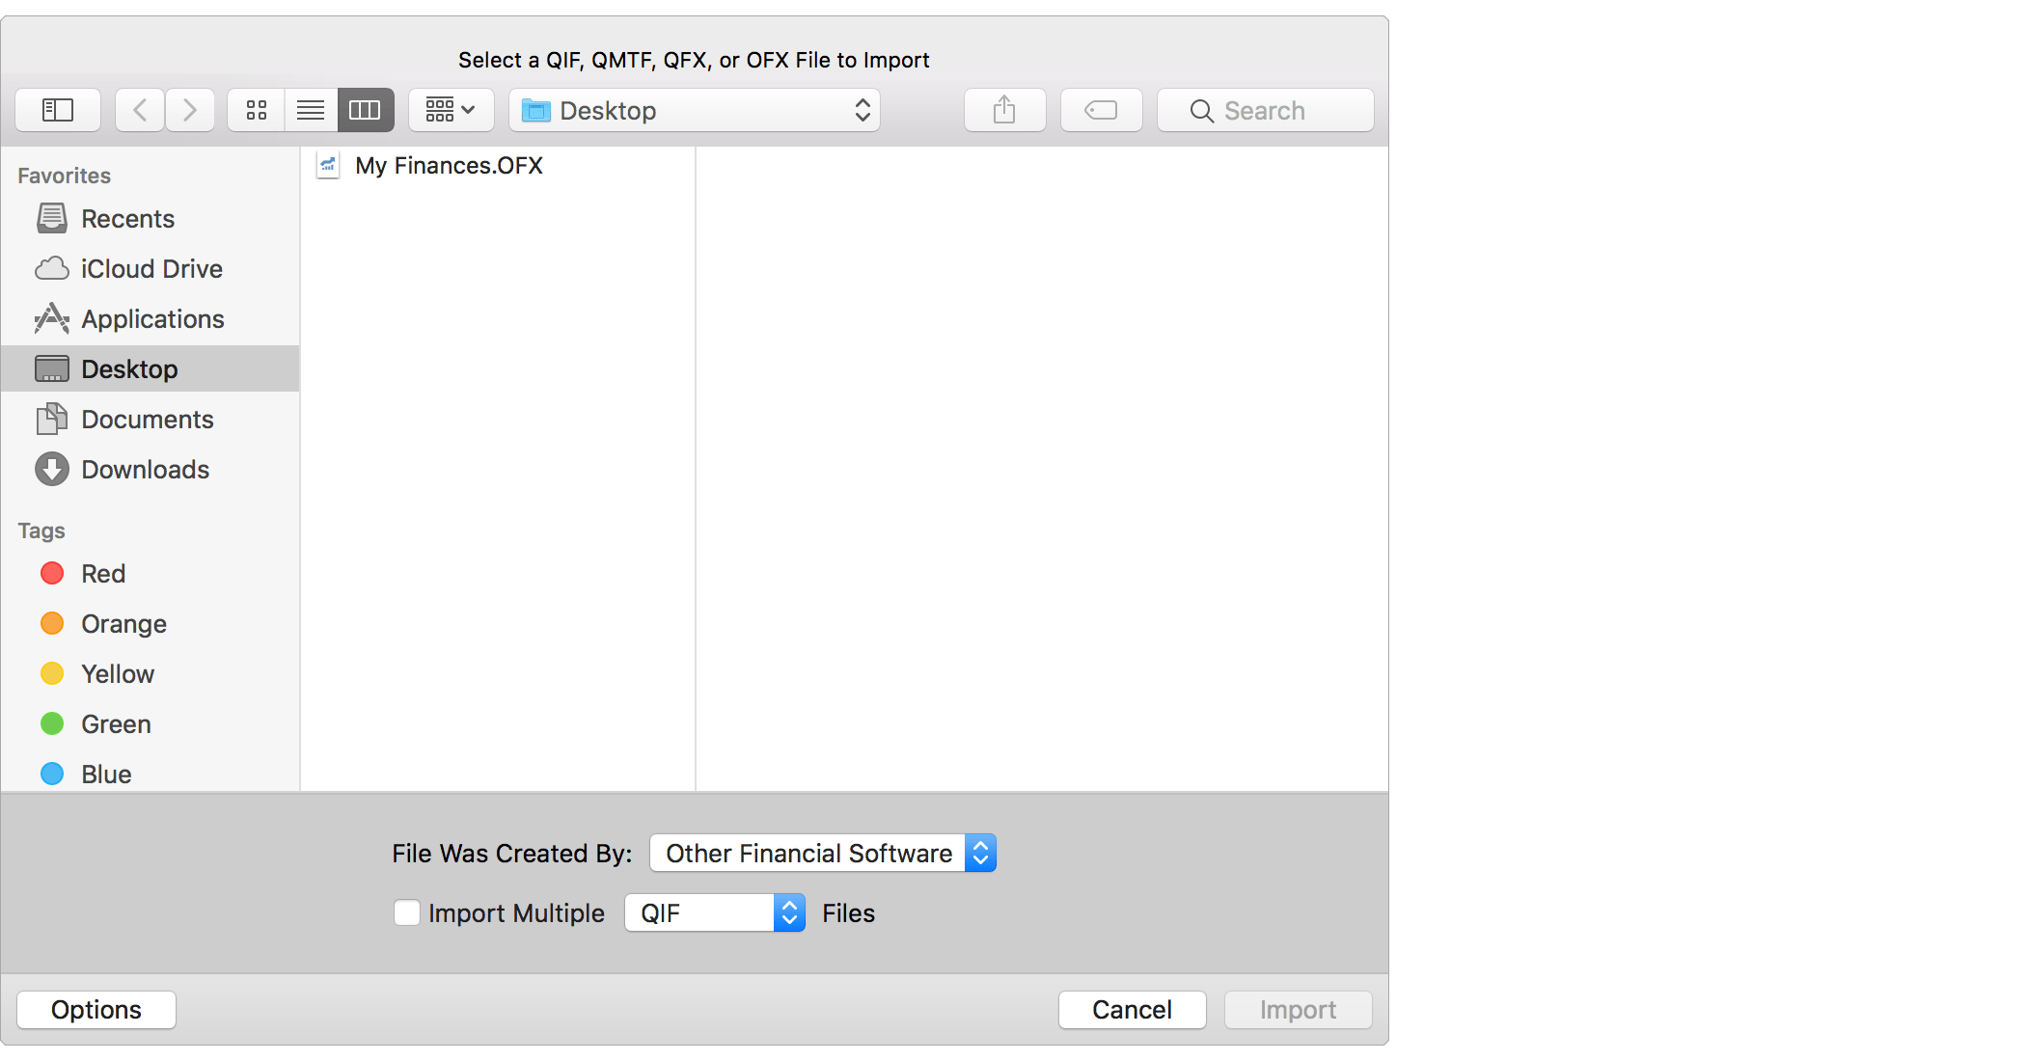Select My Finances.OFX file
Screen dimensions: 2026x1061
pyautogui.click(x=451, y=163)
